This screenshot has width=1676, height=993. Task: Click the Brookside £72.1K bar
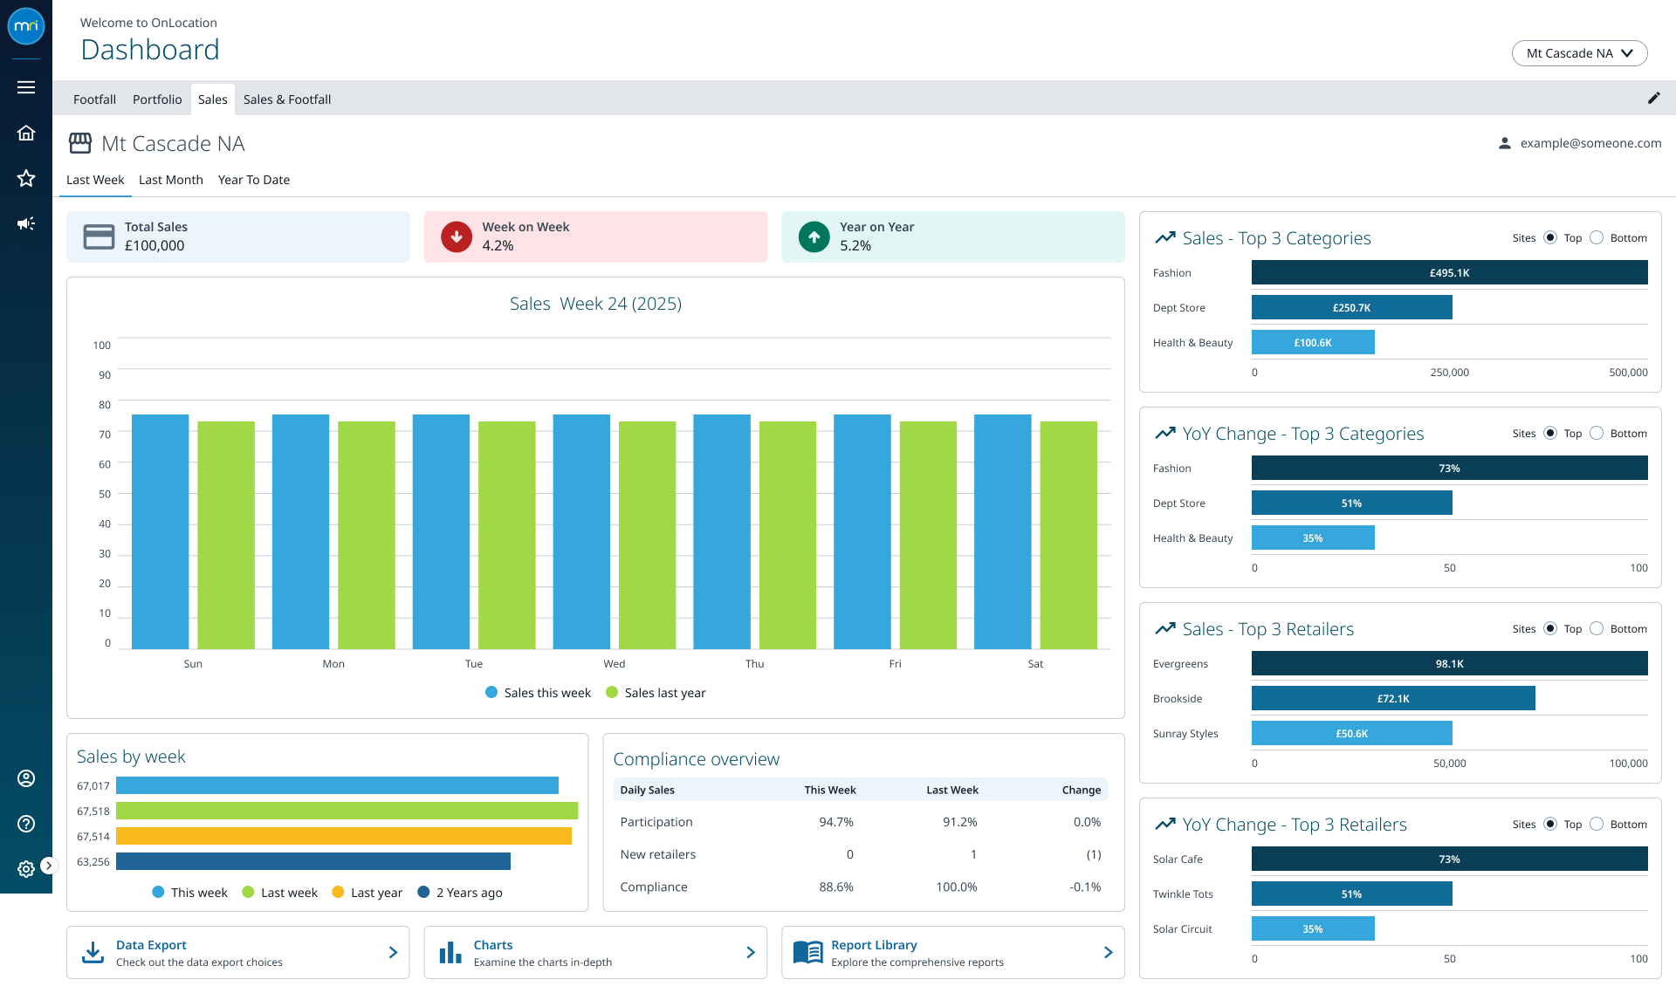click(1393, 698)
